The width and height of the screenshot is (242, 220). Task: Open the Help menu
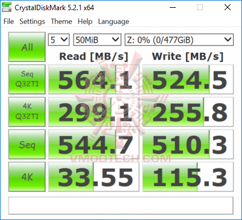pos(85,21)
